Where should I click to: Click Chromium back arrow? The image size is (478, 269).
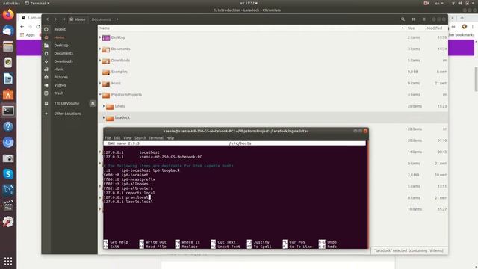[22, 27]
